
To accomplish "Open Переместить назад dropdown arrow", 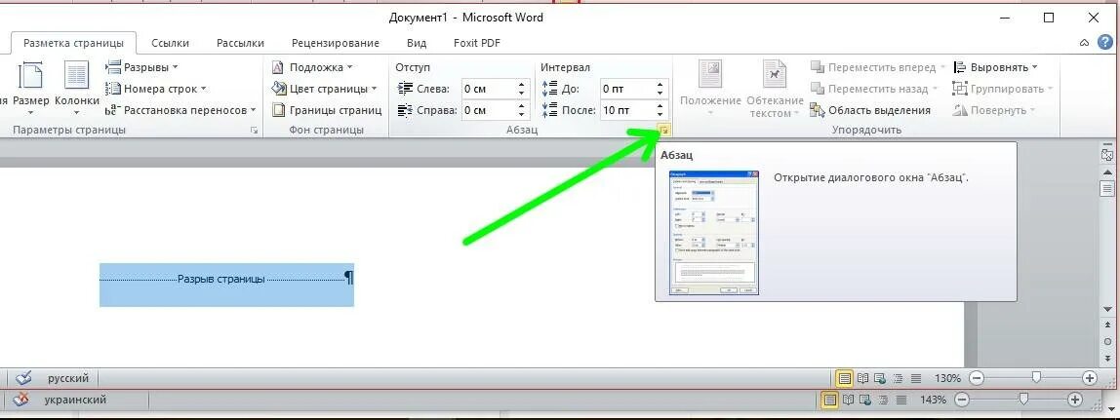I will (x=936, y=89).
